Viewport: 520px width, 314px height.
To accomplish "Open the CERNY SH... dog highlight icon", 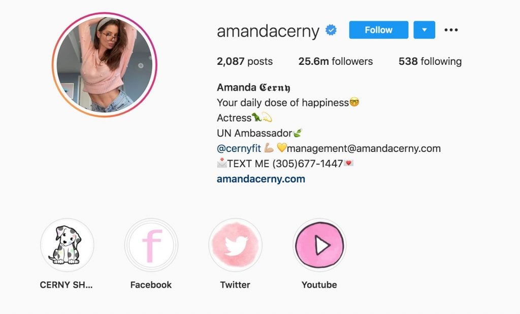I will (68, 245).
